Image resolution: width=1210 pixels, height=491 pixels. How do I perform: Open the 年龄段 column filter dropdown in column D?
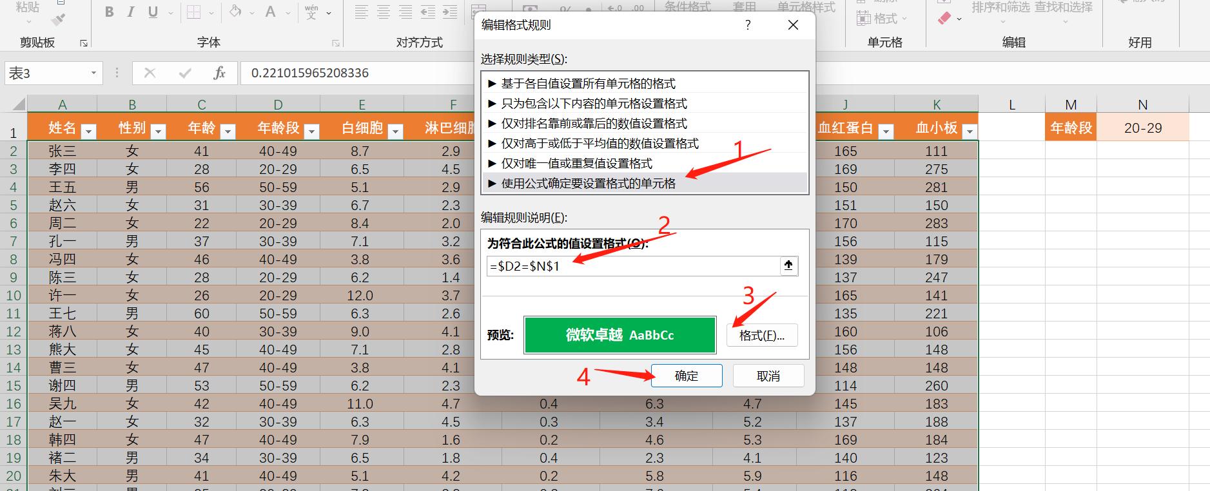[311, 131]
